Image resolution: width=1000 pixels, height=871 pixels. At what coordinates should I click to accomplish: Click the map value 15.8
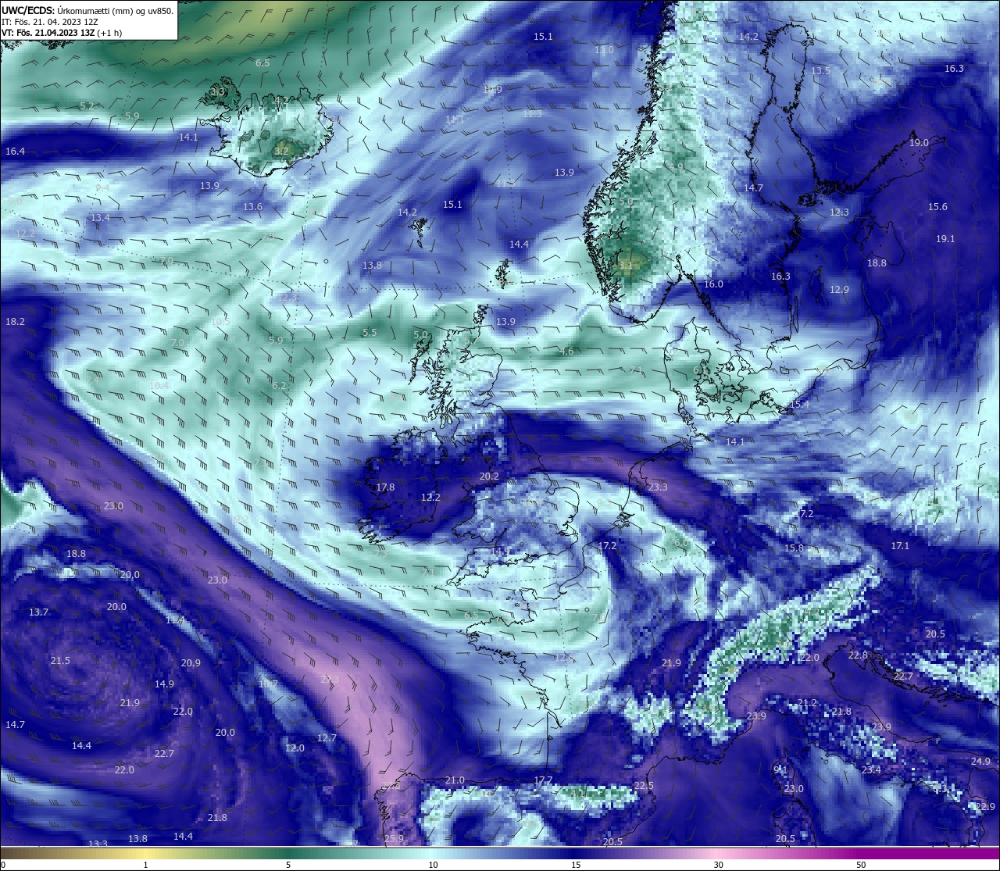[794, 548]
